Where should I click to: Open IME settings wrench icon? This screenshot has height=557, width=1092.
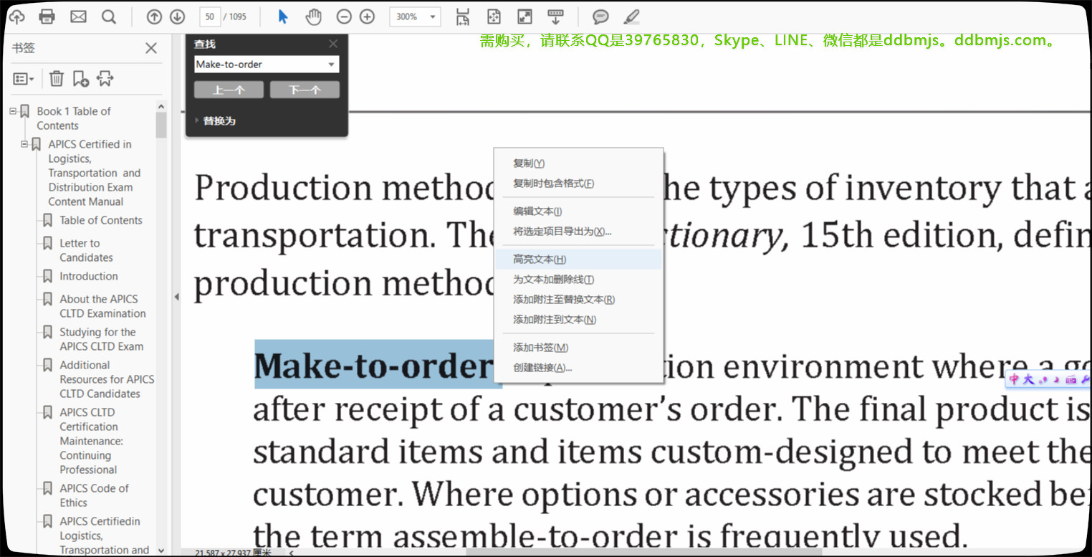click(x=1085, y=380)
